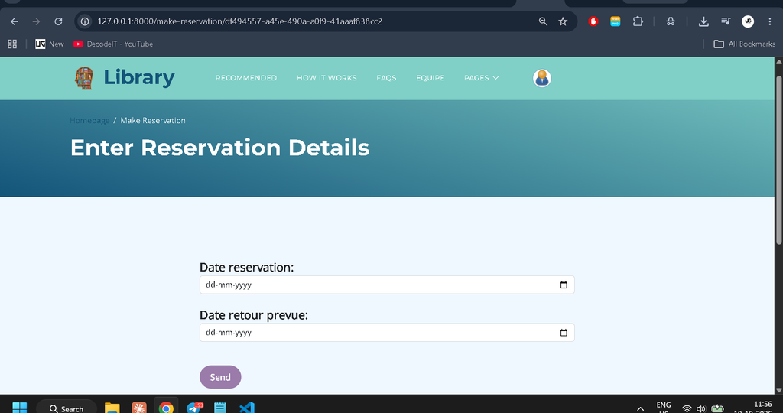Open the RECOMMENDED nav item

coord(246,78)
